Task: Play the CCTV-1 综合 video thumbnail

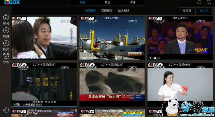Action: coord(44,38)
